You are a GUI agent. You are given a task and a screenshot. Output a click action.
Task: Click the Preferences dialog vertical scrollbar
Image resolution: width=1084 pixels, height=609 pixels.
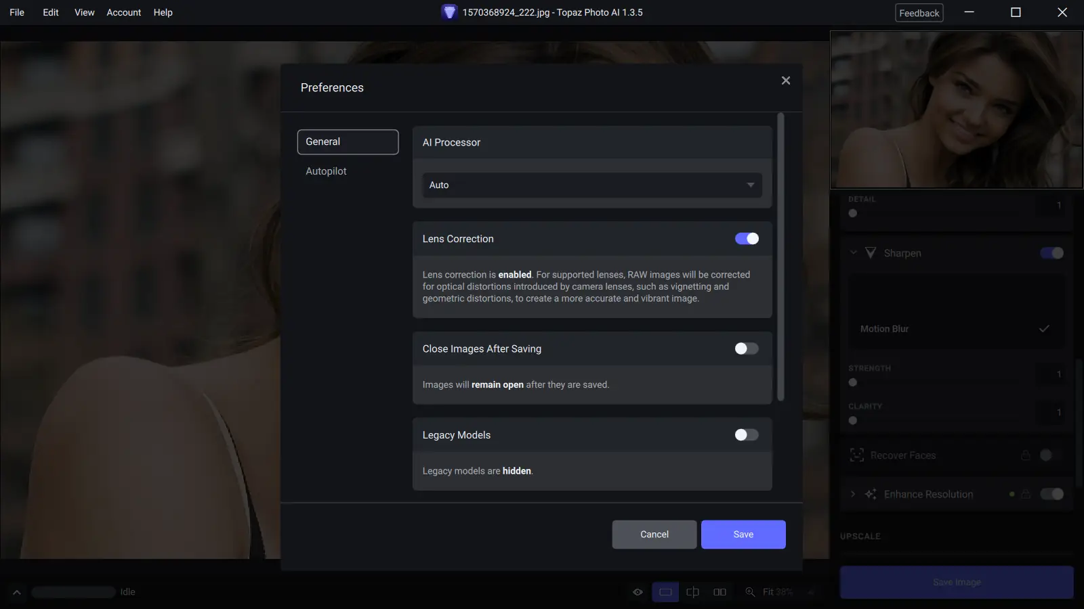point(780,257)
